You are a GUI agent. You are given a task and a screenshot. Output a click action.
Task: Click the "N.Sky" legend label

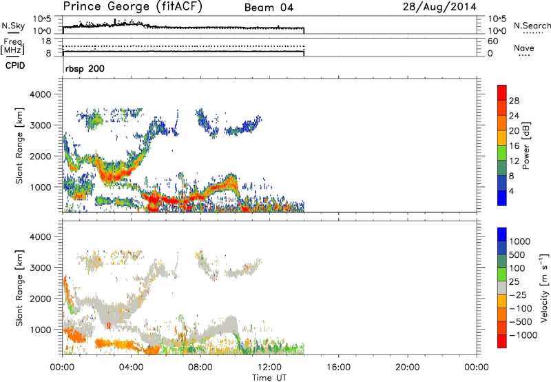point(13,26)
